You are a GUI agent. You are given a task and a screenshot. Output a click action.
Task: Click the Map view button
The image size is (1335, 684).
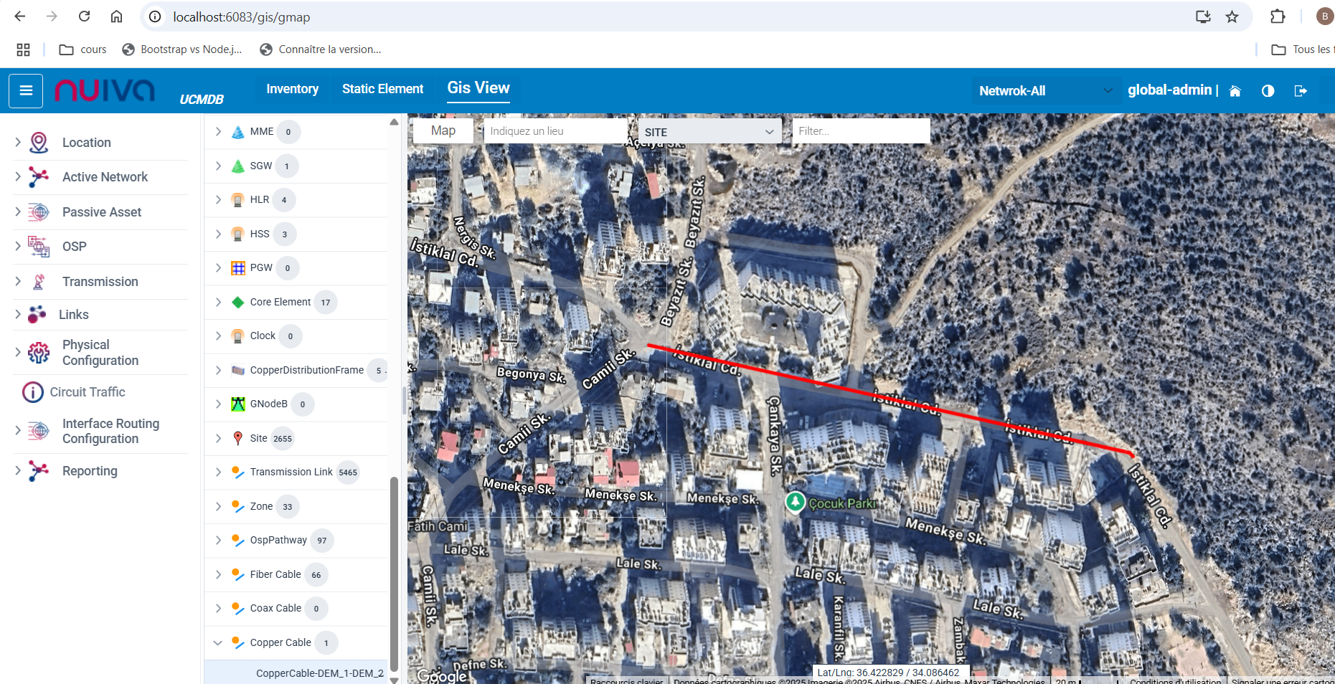[x=443, y=130]
